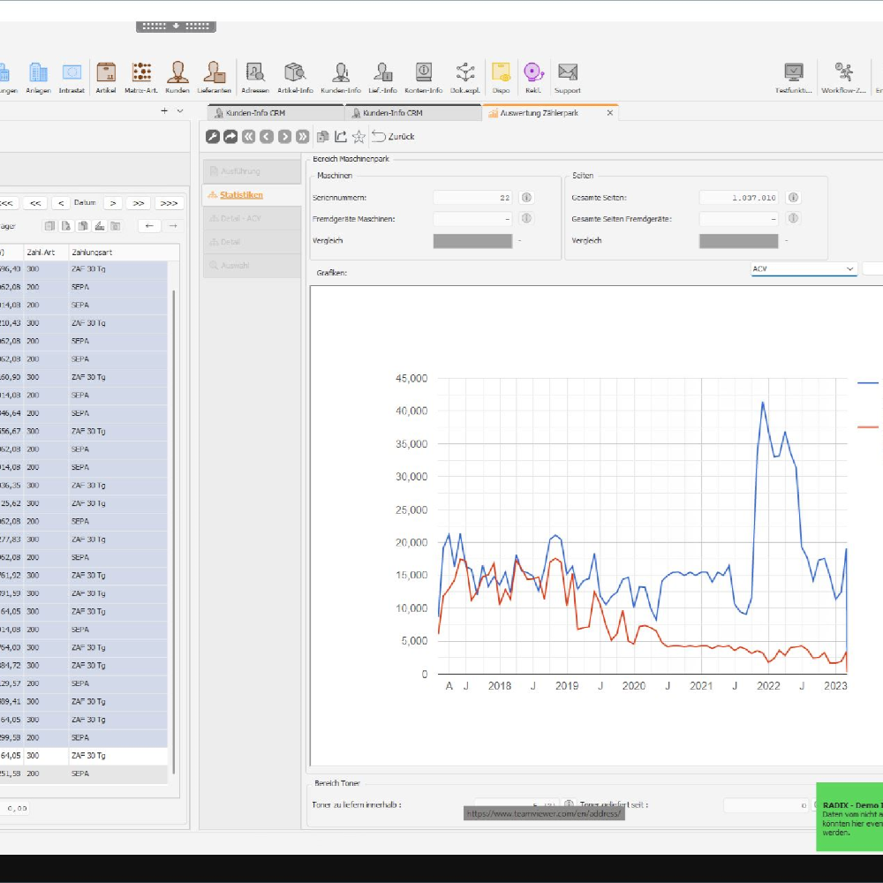
Task: Select the Detail - ACV sidebar item
Action: [x=252, y=218]
